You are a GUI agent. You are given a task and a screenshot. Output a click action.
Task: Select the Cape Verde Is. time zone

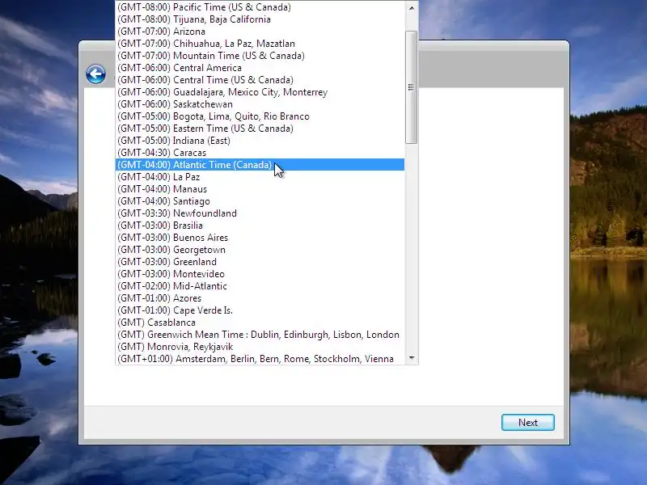[260, 310]
